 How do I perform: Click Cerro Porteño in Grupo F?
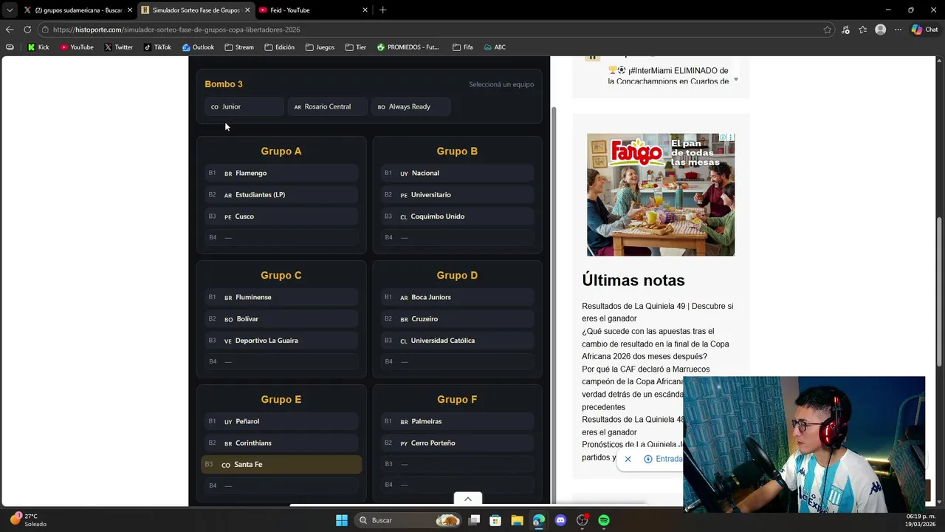(457, 443)
